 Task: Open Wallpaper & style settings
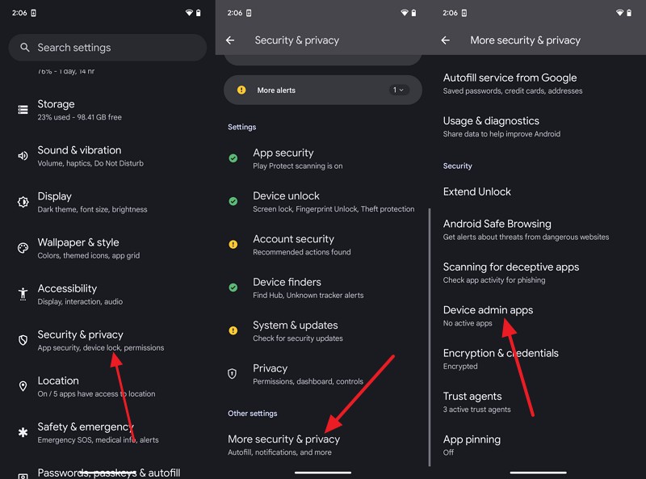click(x=107, y=248)
